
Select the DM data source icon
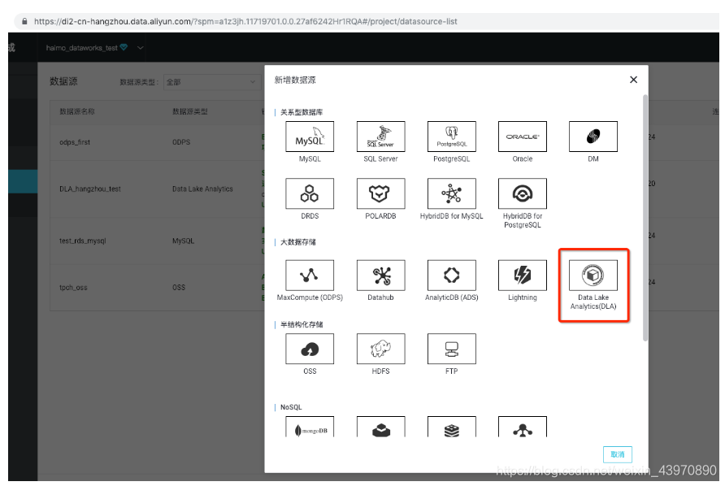[x=593, y=137]
